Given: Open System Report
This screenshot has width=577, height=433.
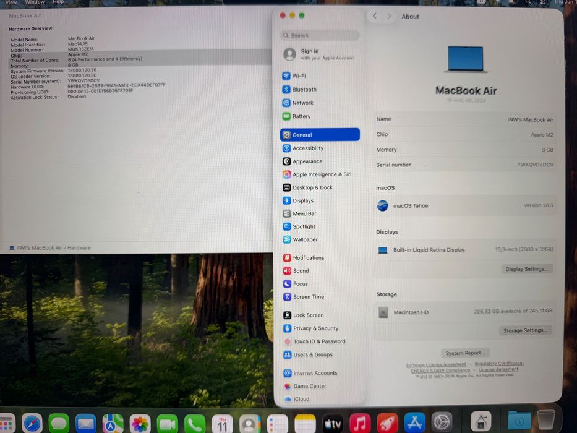Looking at the screenshot, I should 465,353.
